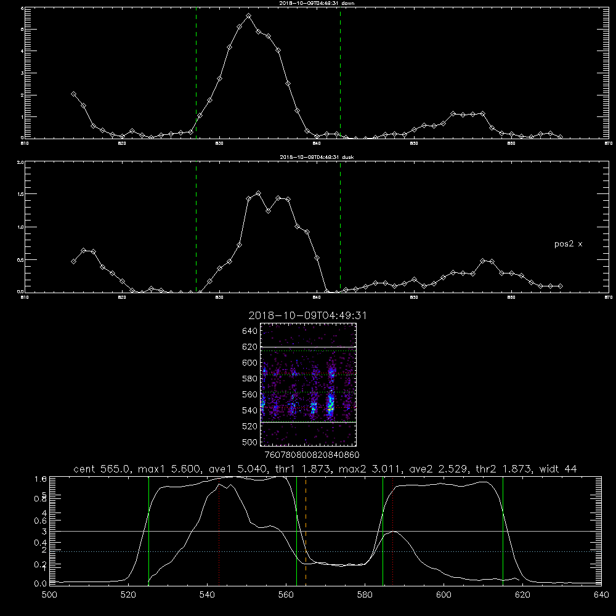The height and width of the screenshot is (616, 616).
Task: Click the green solid line near 563 in bottom plot
Action: tap(297, 531)
